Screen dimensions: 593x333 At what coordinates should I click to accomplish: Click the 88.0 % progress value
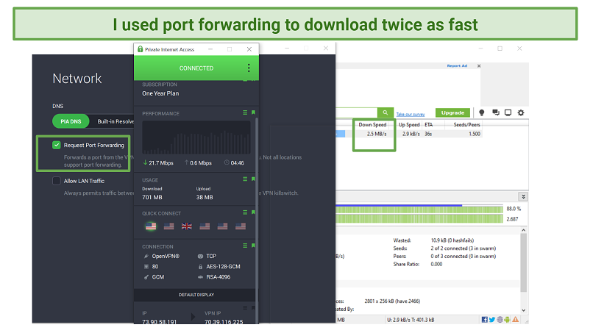(514, 209)
